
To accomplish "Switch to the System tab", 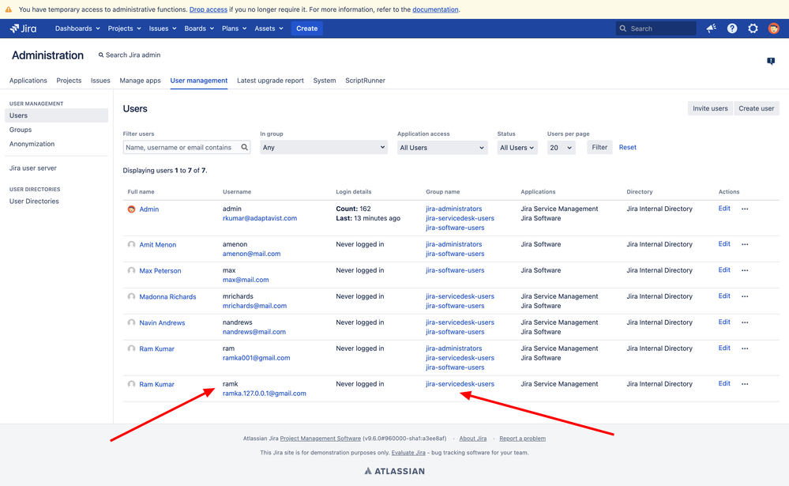I will [x=325, y=81].
